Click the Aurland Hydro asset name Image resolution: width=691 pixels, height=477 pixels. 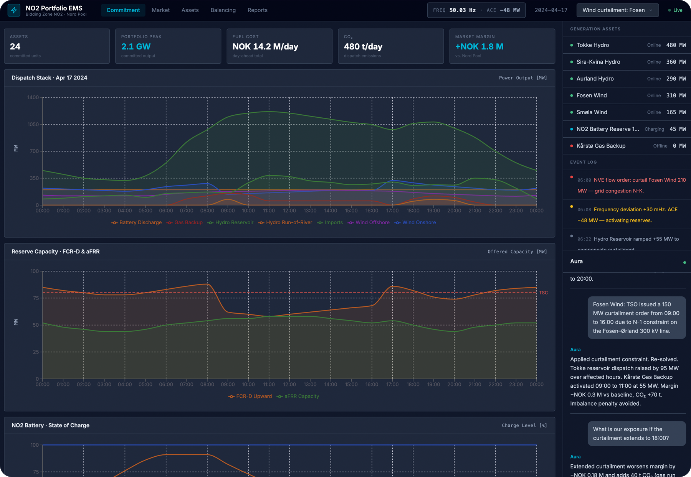tap(595, 79)
